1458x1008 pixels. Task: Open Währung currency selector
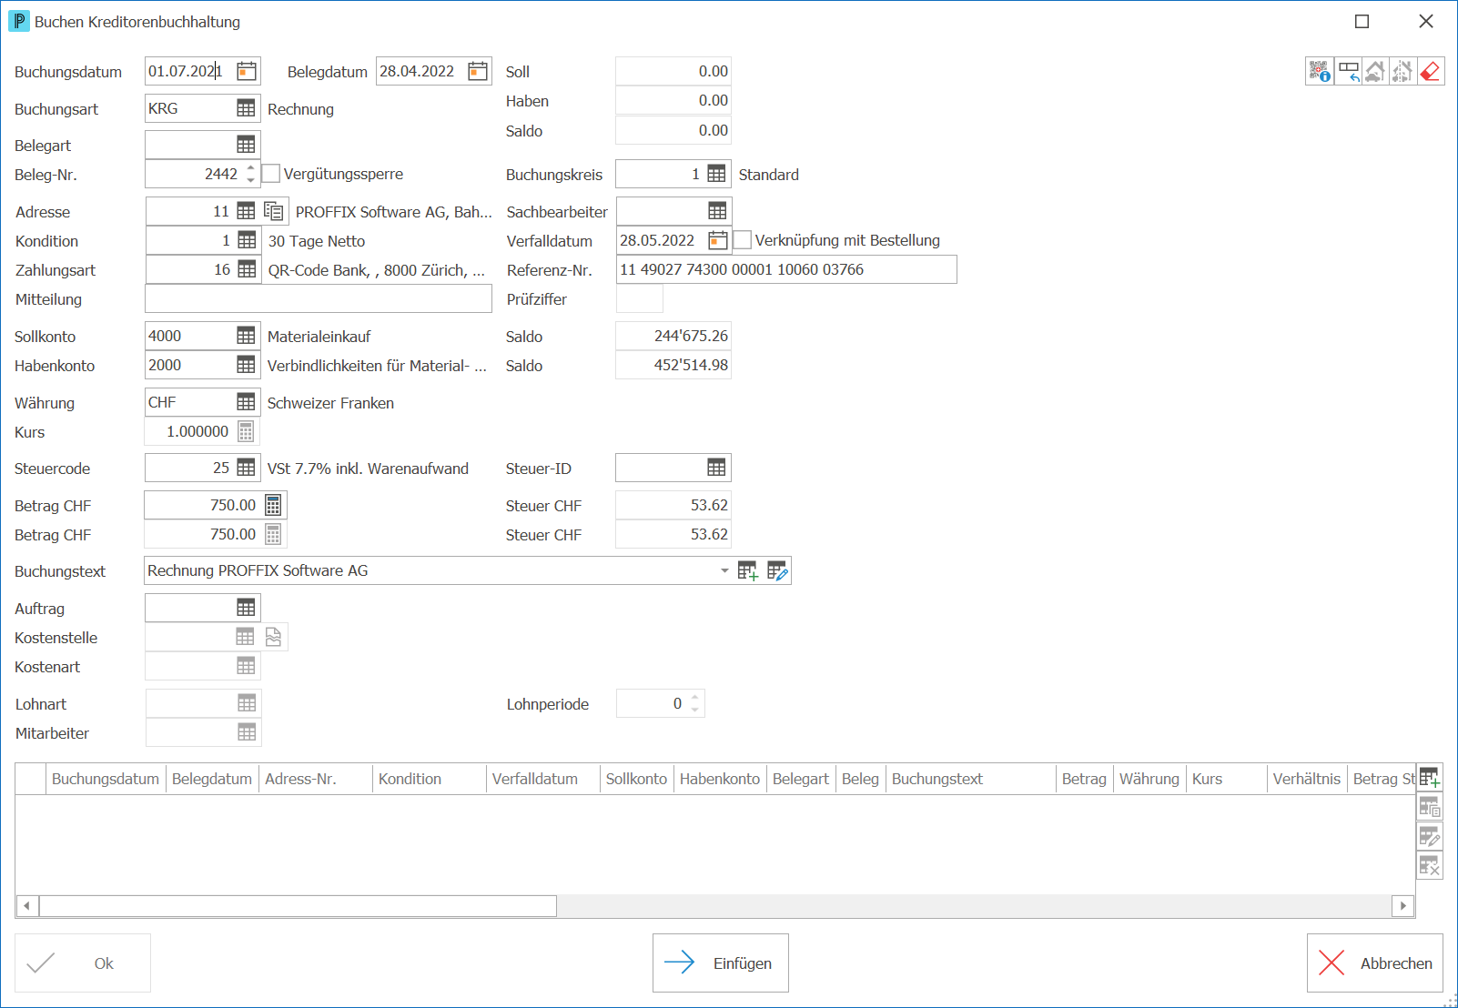click(246, 402)
